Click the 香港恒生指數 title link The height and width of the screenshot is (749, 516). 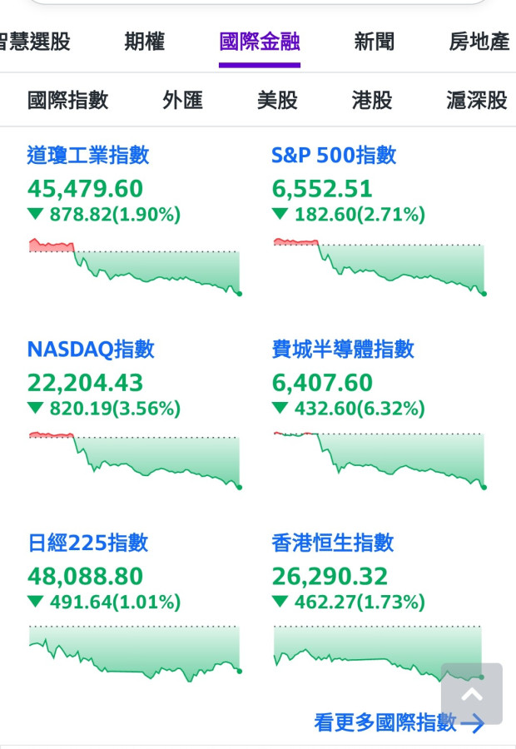pyautogui.click(x=333, y=543)
